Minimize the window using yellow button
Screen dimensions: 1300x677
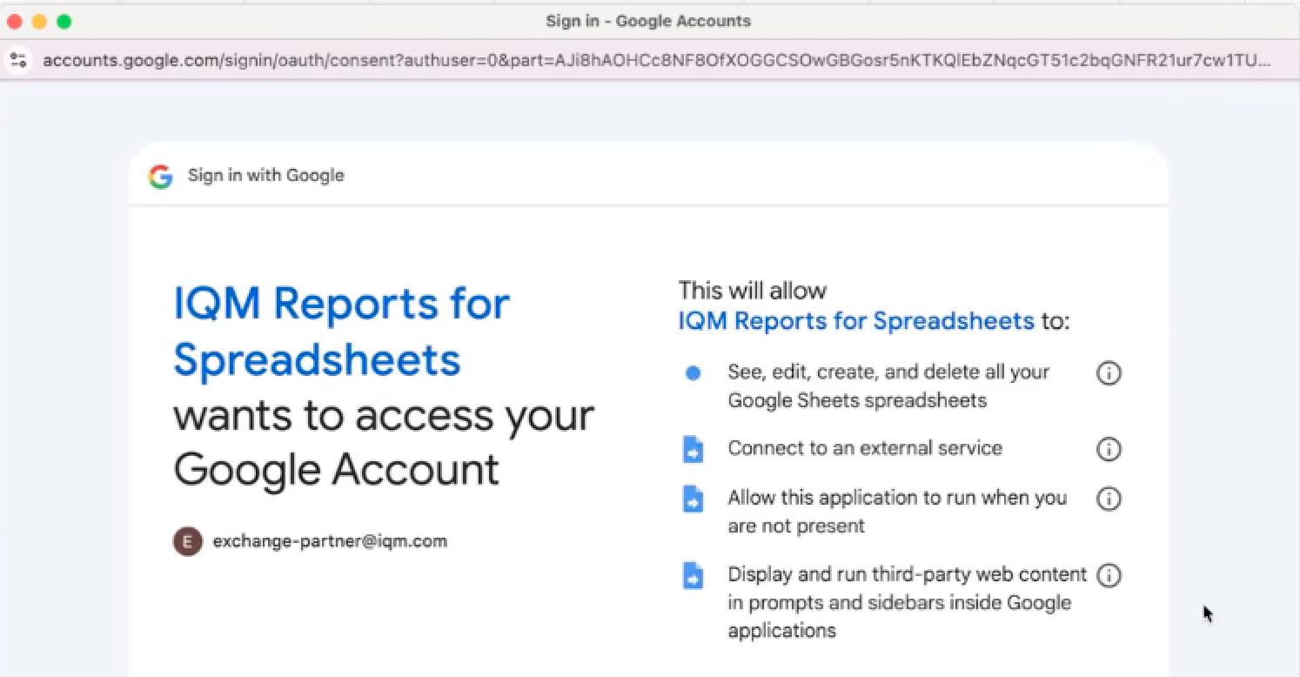tap(39, 22)
